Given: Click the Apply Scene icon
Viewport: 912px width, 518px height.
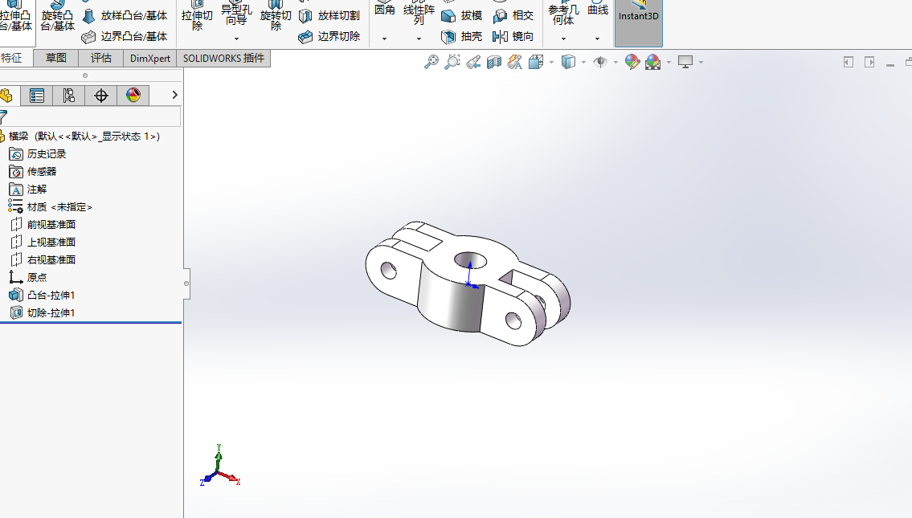Looking at the screenshot, I should 653,62.
